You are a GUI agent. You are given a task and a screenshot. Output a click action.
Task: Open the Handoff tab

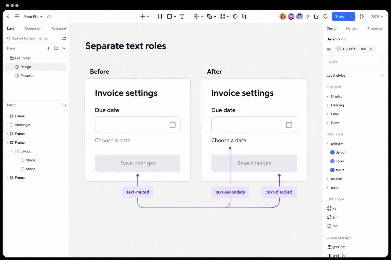tap(352, 28)
